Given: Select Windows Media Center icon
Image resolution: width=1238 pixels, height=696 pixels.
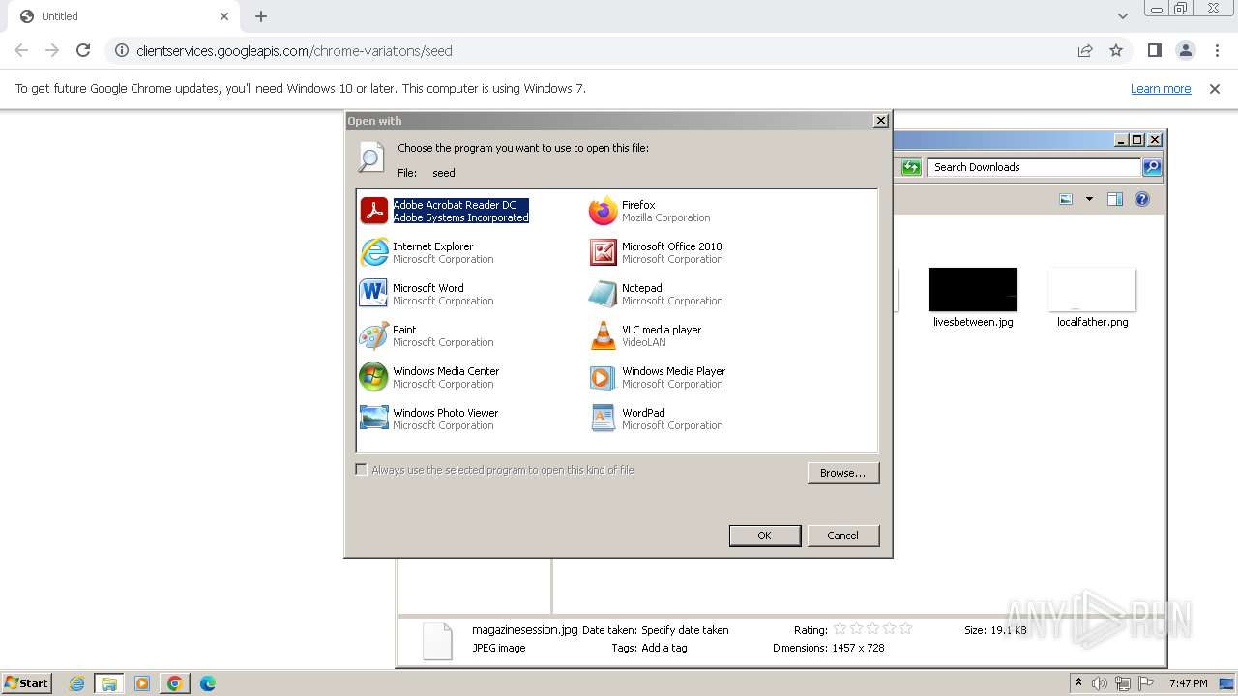Looking at the screenshot, I should pyautogui.click(x=373, y=377).
